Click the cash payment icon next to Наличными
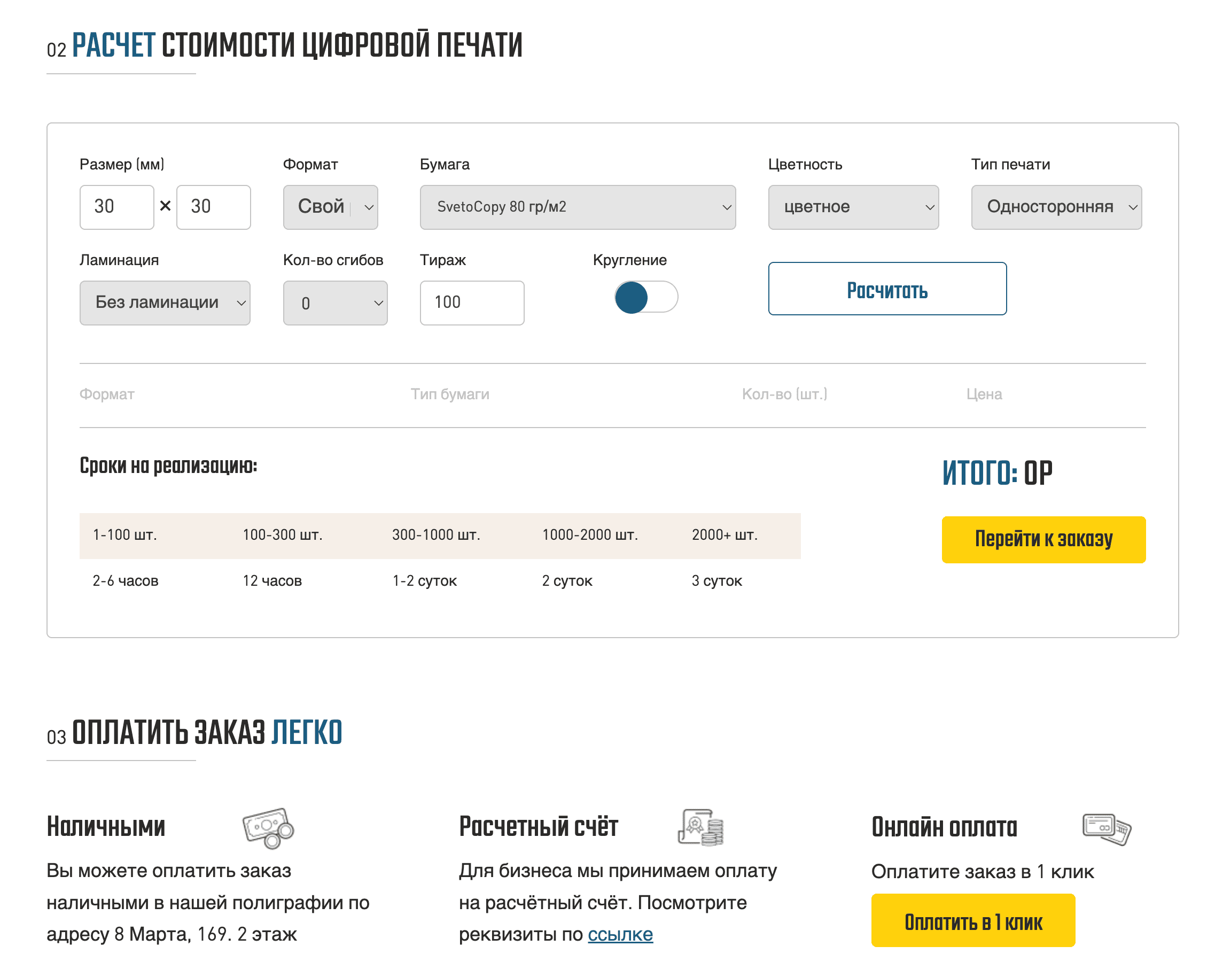The height and width of the screenshot is (977, 1215). [267, 827]
